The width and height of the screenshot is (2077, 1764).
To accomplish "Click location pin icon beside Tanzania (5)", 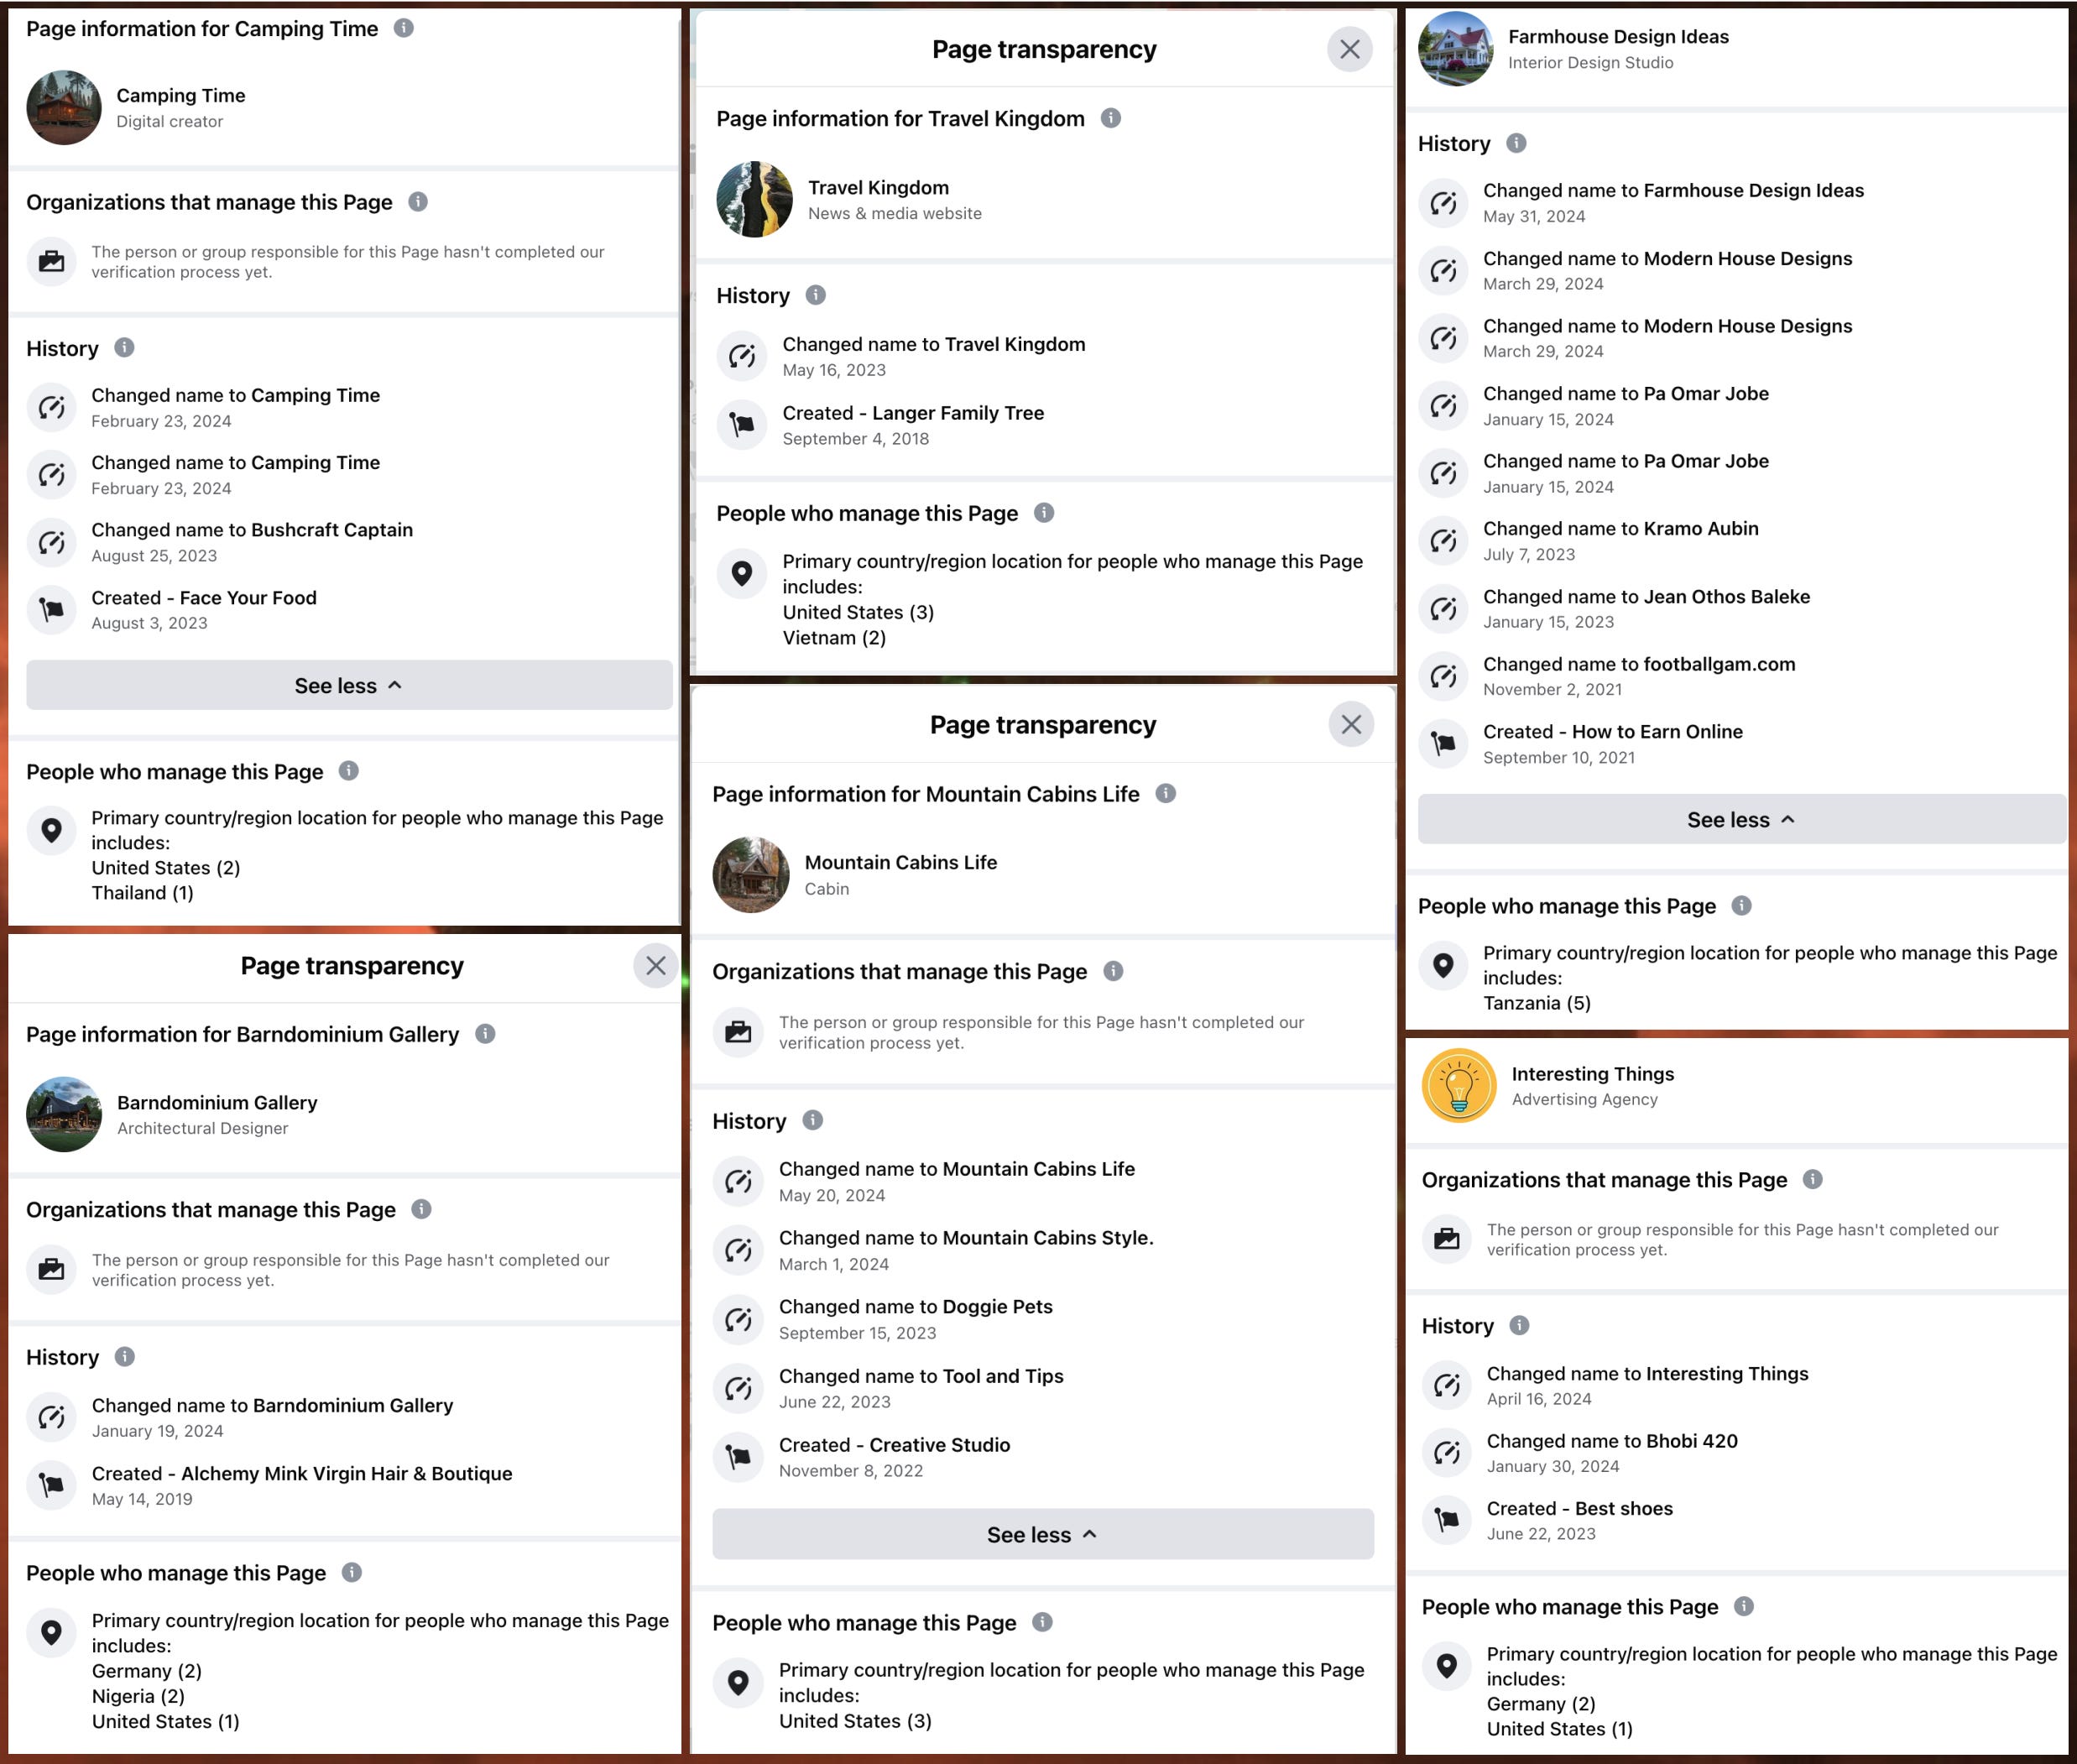I will click(x=1443, y=965).
